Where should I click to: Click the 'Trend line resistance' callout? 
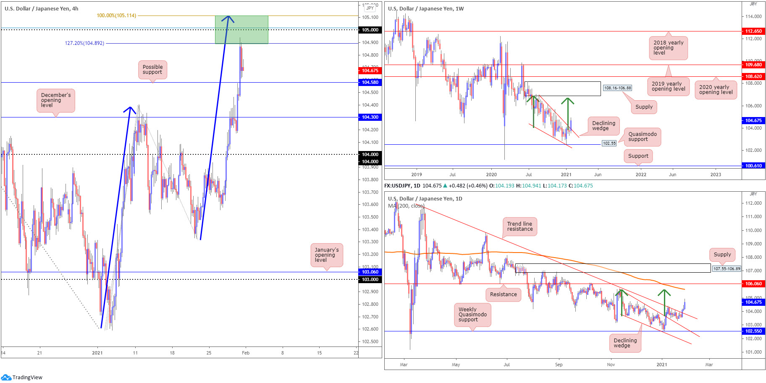(x=519, y=227)
